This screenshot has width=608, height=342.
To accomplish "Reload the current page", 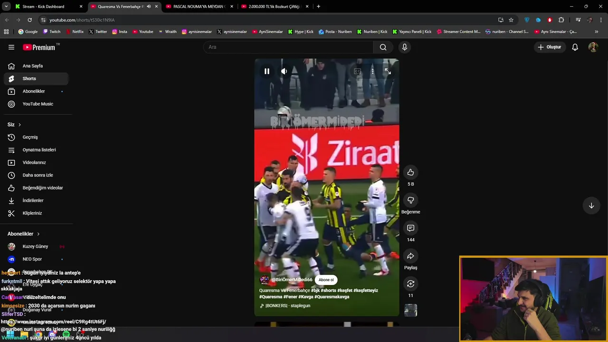I will click(29, 20).
